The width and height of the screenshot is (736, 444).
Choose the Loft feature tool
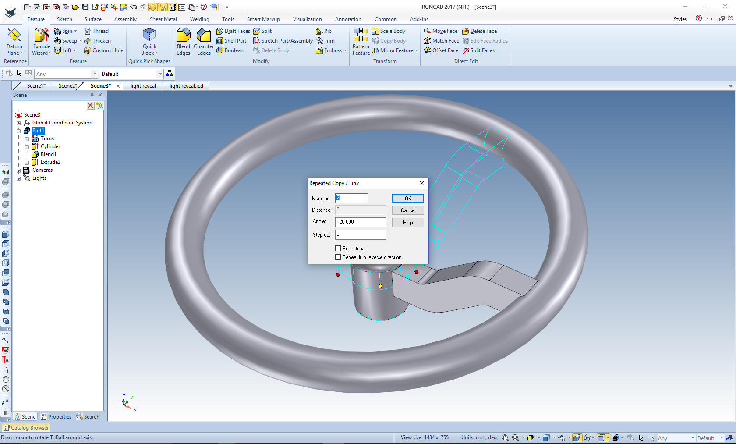pyautogui.click(x=65, y=50)
